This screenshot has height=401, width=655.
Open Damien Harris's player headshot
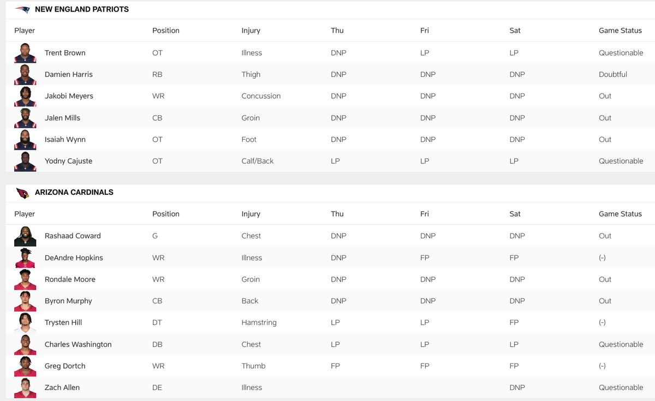click(x=25, y=74)
